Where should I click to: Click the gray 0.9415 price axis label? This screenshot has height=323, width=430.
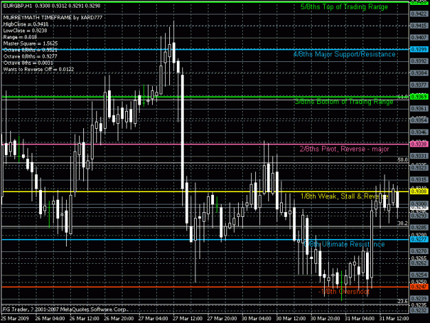(x=419, y=25)
